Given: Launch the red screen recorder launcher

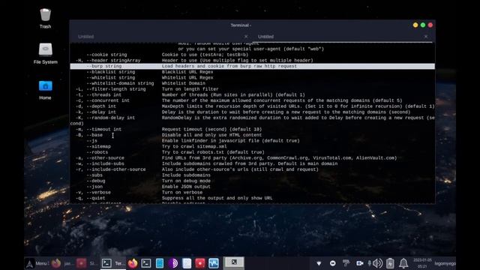Looking at the screenshot, I should (x=200, y=263).
